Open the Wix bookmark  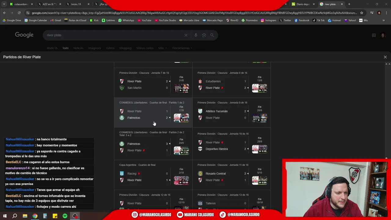point(364,20)
